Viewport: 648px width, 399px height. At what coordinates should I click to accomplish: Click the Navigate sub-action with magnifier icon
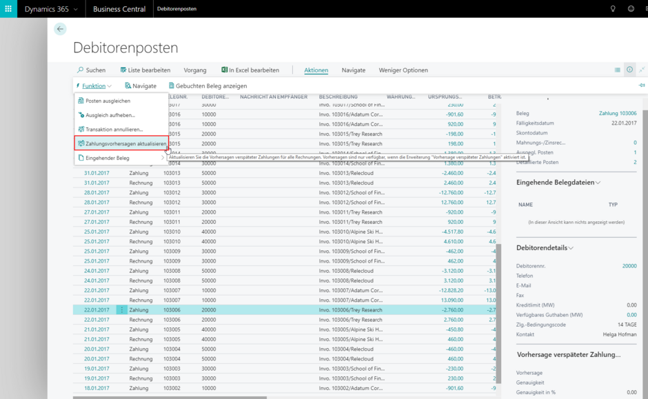(x=141, y=86)
